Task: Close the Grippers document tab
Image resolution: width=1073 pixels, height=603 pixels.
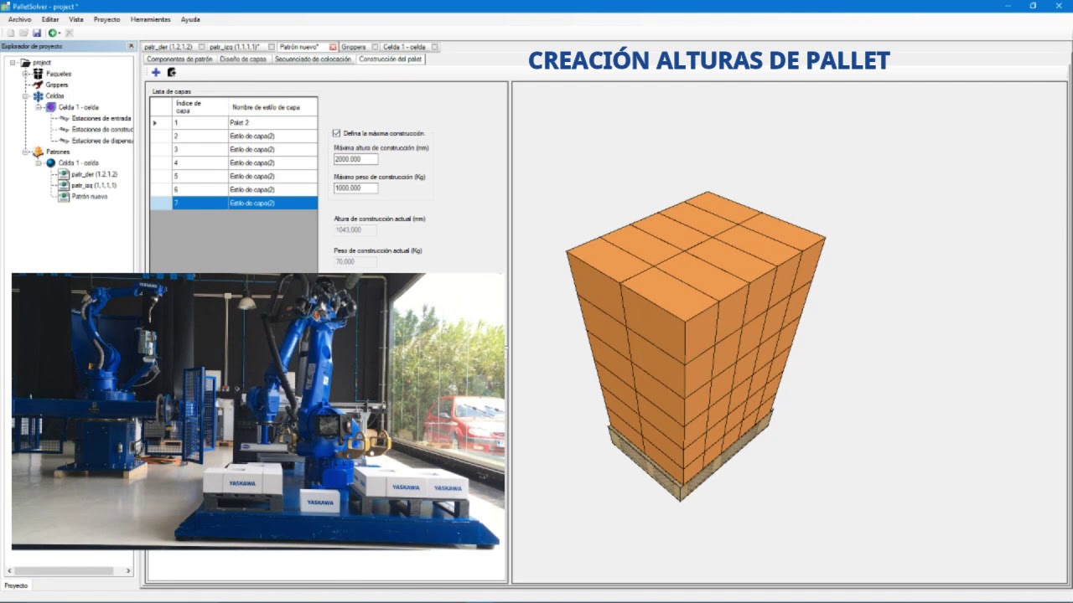Action: click(375, 47)
